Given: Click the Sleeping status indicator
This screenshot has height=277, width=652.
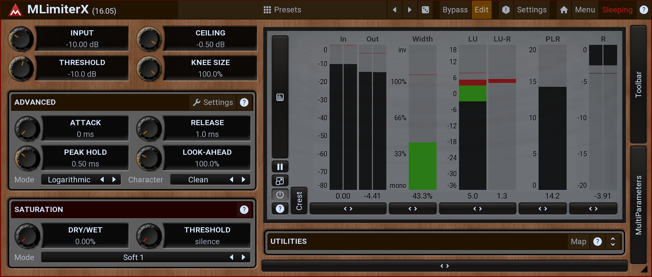Looking at the screenshot, I should tap(617, 10).
